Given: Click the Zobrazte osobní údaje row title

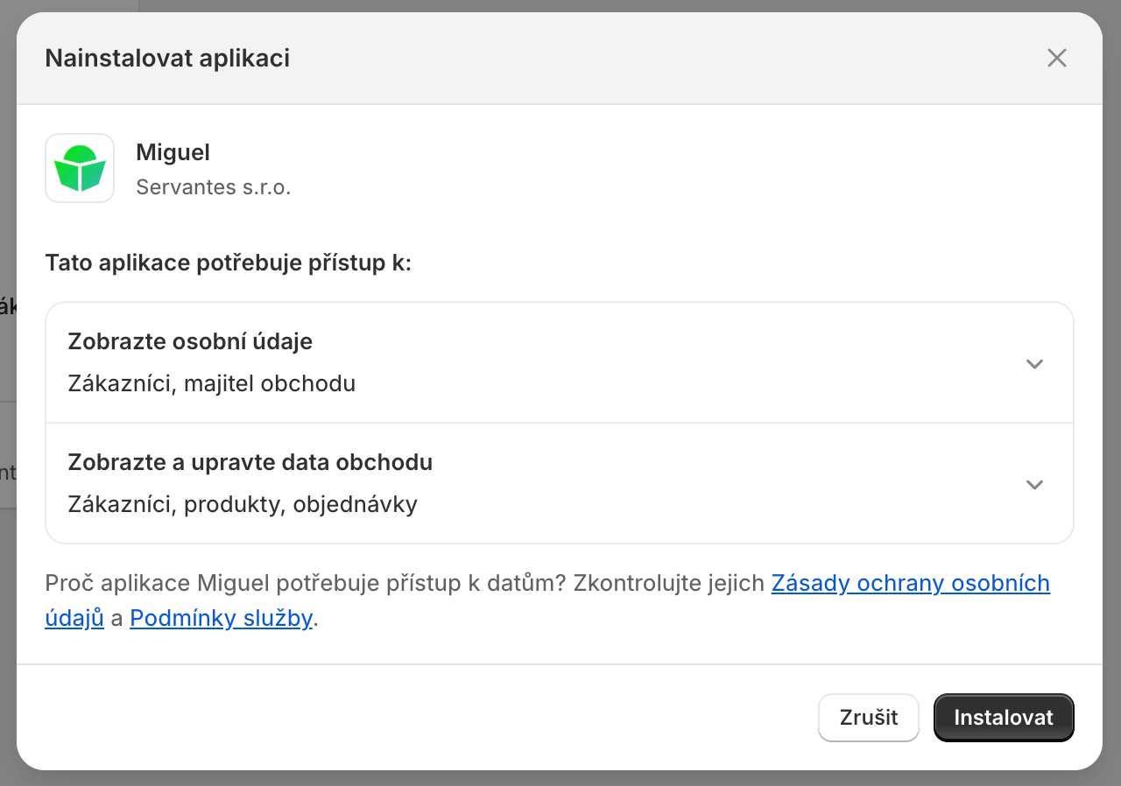Looking at the screenshot, I should coord(190,341).
